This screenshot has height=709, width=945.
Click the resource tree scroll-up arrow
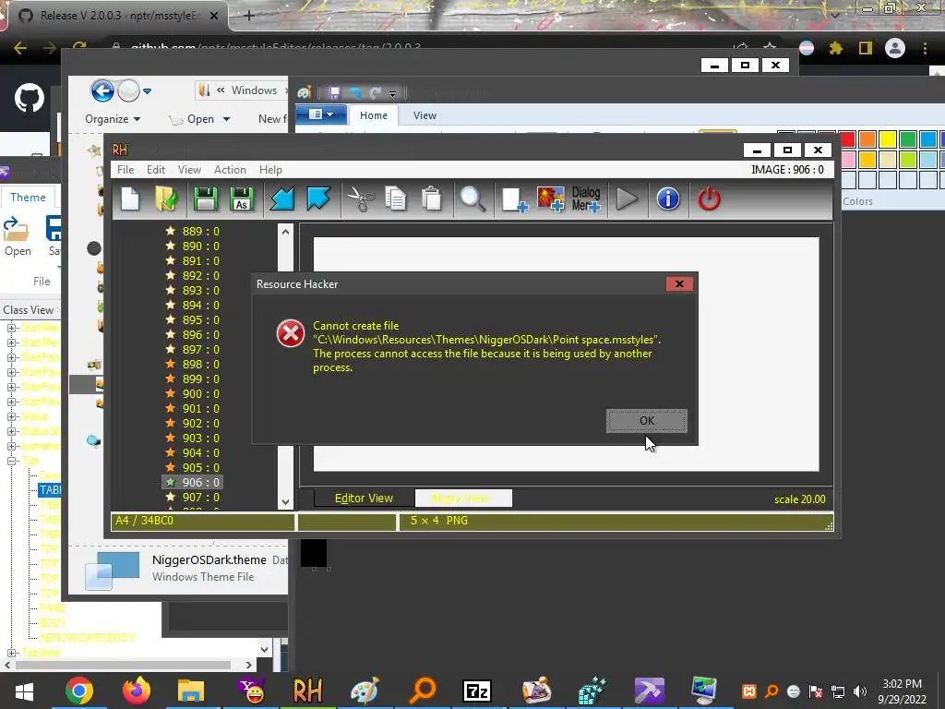(x=286, y=232)
